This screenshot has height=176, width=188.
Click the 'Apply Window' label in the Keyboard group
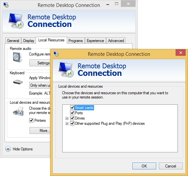(40, 78)
